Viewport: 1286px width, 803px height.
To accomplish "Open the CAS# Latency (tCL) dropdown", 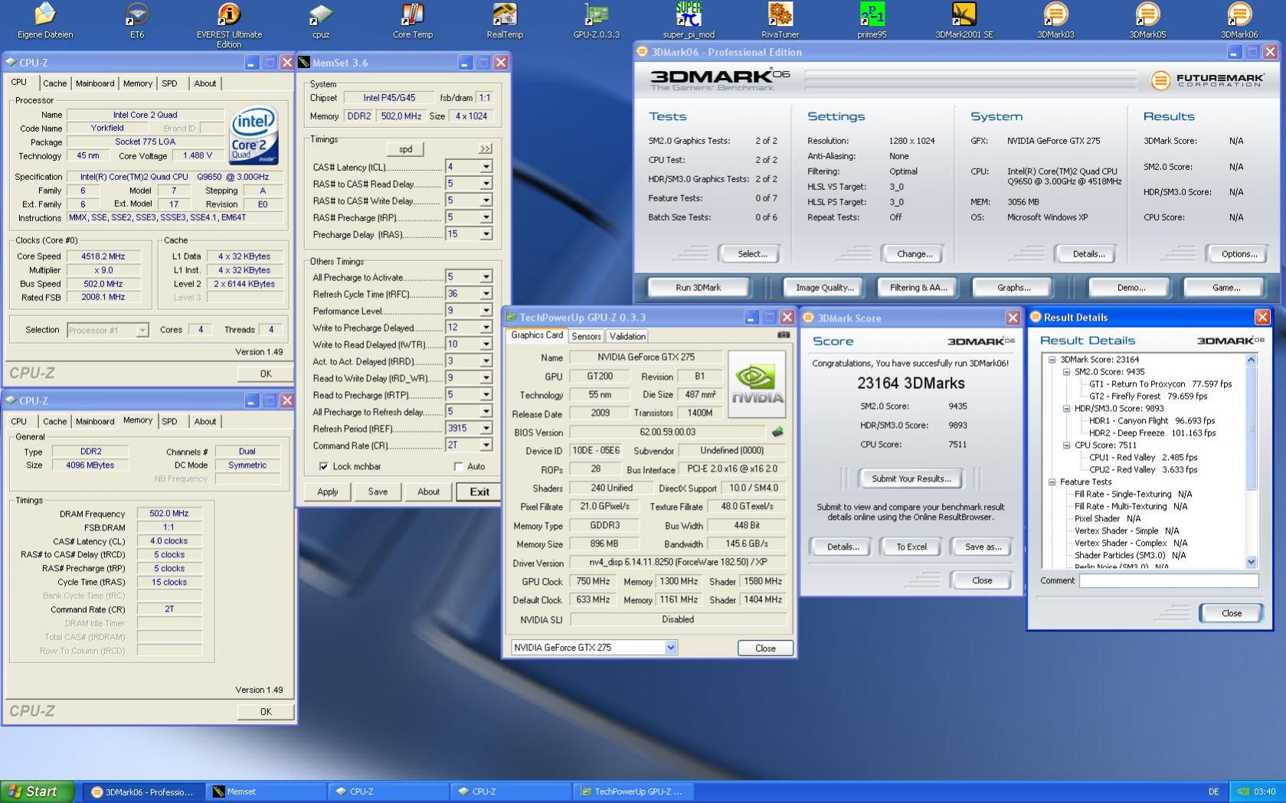I will tap(486, 167).
